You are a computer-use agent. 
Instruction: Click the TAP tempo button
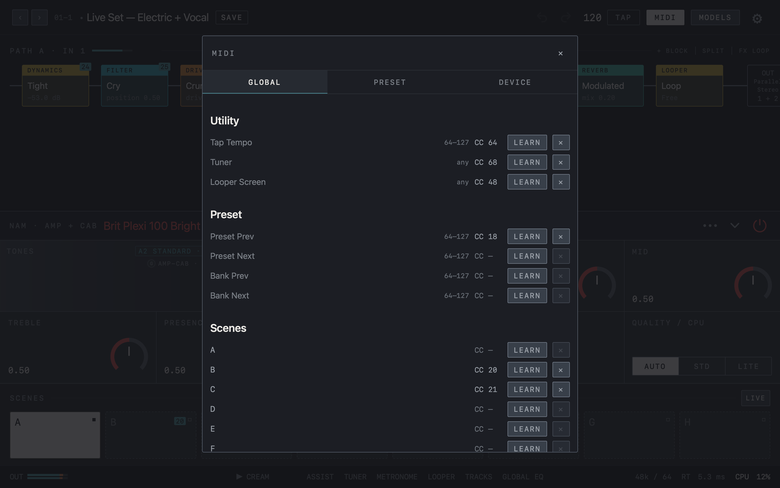pyautogui.click(x=623, y=17)
